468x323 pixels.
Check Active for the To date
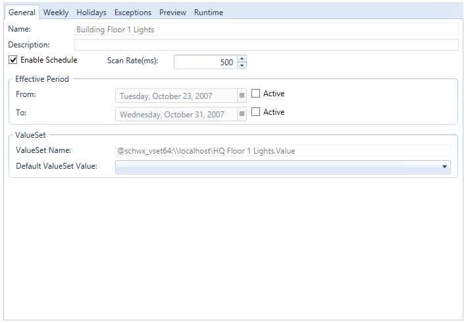[x=255, y=112]
